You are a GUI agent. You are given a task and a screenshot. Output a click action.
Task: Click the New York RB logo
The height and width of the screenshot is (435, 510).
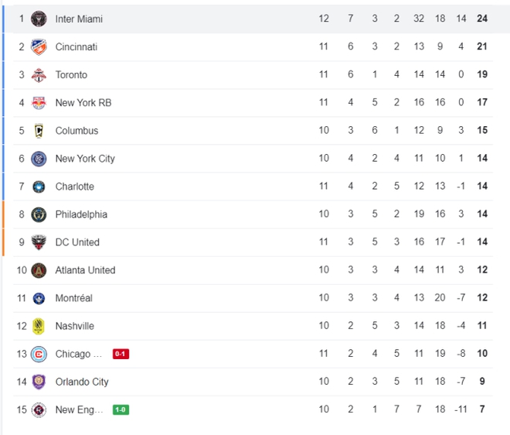click(39, 103)
